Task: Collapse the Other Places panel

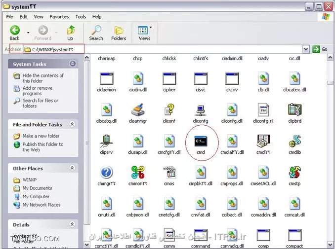Action: (72, 168)
